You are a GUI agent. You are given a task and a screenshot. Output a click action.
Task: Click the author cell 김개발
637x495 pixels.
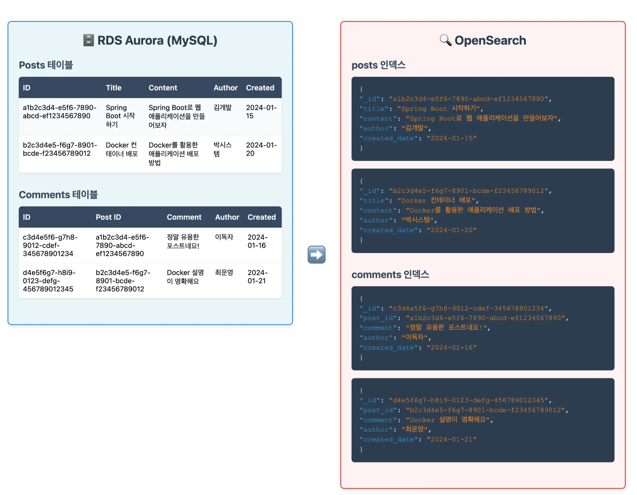coord(222,108)
